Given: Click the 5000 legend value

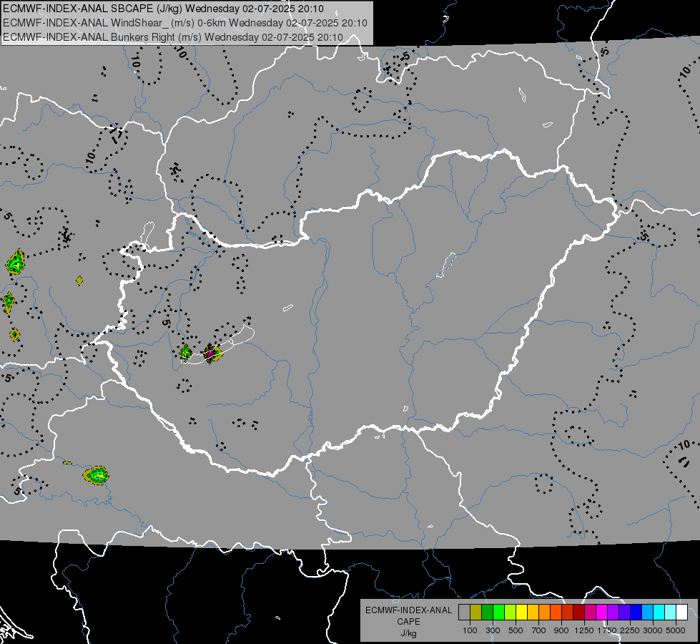Looking at the screenshot, I should [676, 630].
